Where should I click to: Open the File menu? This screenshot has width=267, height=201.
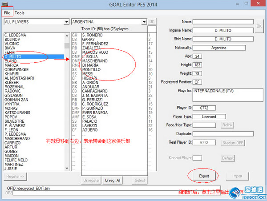point(7,13)
